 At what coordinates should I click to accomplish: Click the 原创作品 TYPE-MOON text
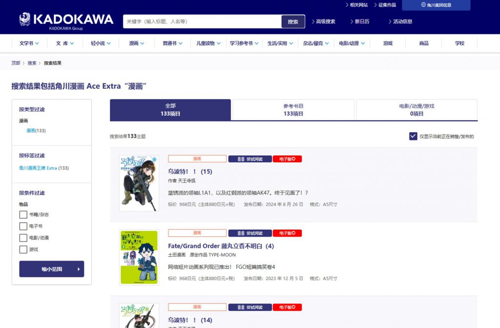(x=213, y=255)
